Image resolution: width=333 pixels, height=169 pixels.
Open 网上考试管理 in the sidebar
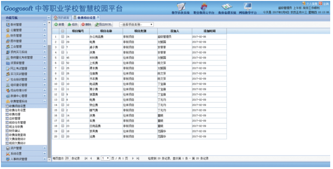tap(19, 69)
